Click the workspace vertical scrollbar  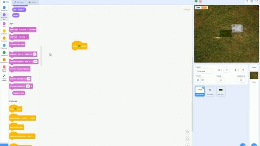click(x=192, y=94)
